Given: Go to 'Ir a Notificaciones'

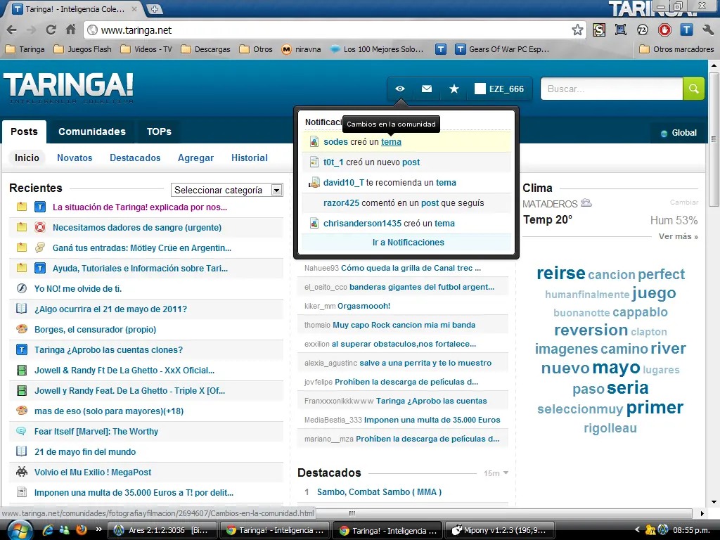Looking at the screenshot, I should point(409,243).
